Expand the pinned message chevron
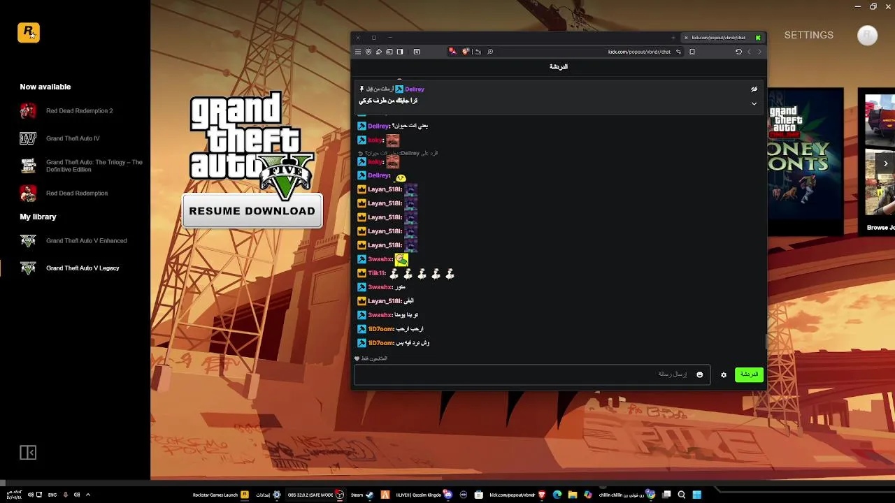 coord(754,103)
